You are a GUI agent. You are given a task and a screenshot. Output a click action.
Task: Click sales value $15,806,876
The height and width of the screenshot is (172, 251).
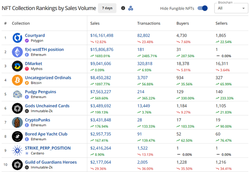pyautogui.click(x=102, y=50)
